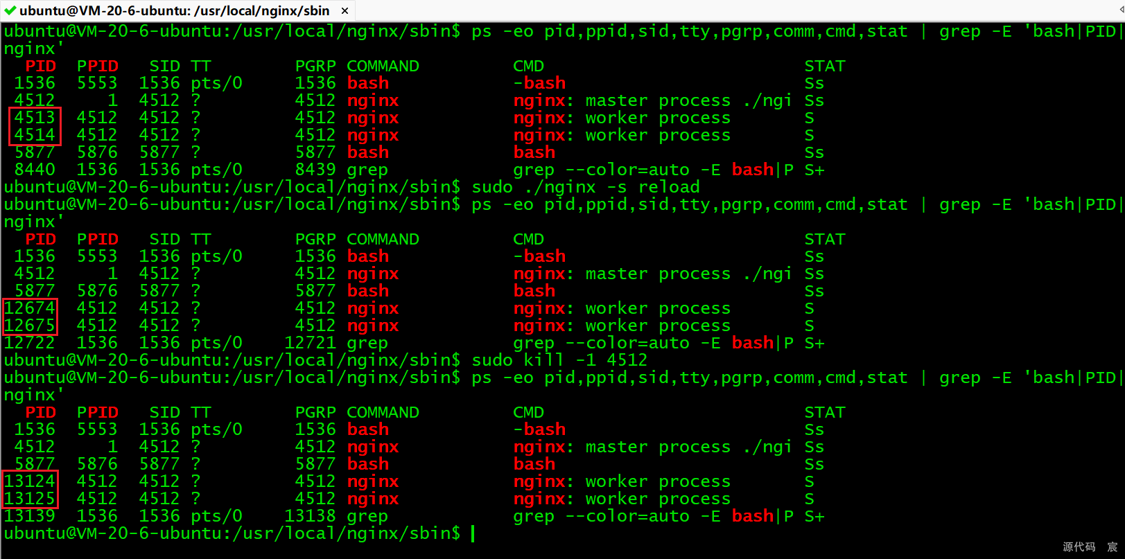The image size is (1125, 559).
Task: Click the 'sudo ./nginx -s reload' command text
Action: point(586,187)
